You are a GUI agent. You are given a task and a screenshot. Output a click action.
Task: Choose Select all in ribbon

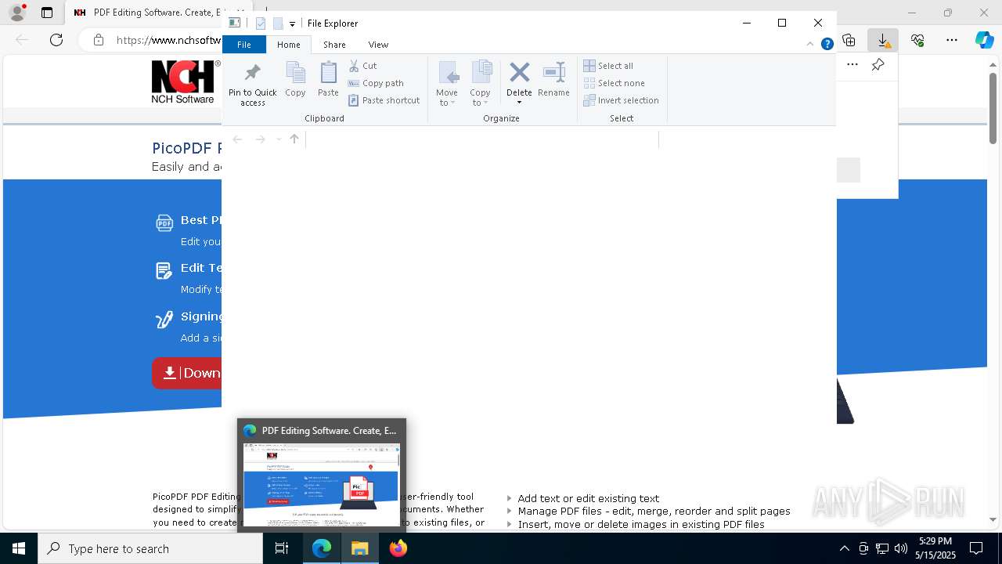[608, 66]
